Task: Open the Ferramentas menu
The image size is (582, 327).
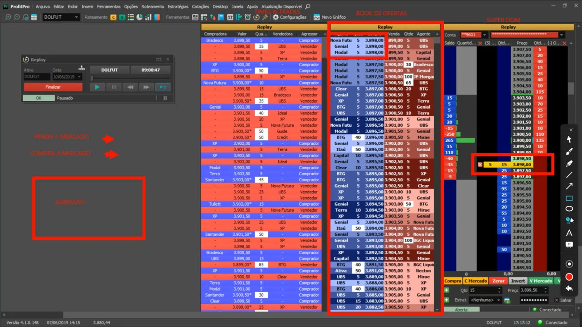Action: (x=109, y=6)
